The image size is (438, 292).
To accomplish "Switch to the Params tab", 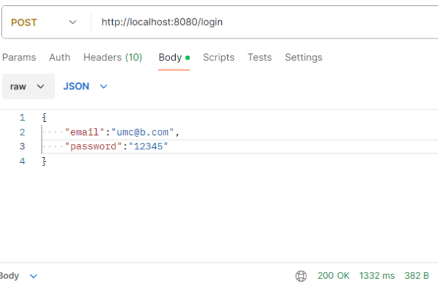I will pyautogui.click(x=19, y=57).
